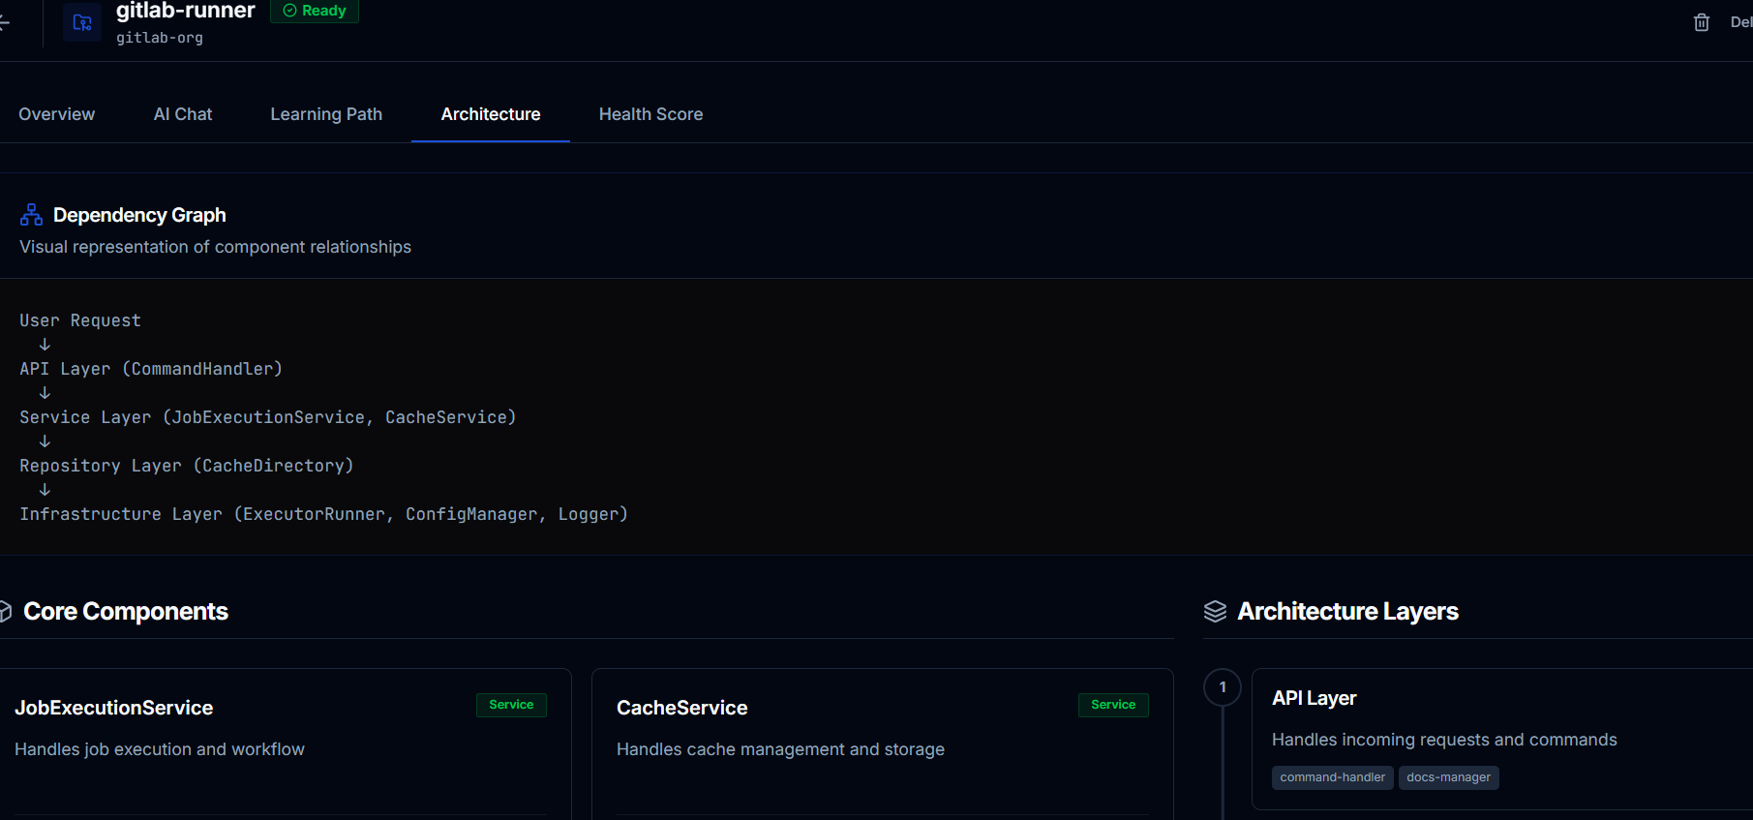Click the Service badge on JobExecutionService
1753x820 pixels.
pyautogui.click(x=511, y=705)
